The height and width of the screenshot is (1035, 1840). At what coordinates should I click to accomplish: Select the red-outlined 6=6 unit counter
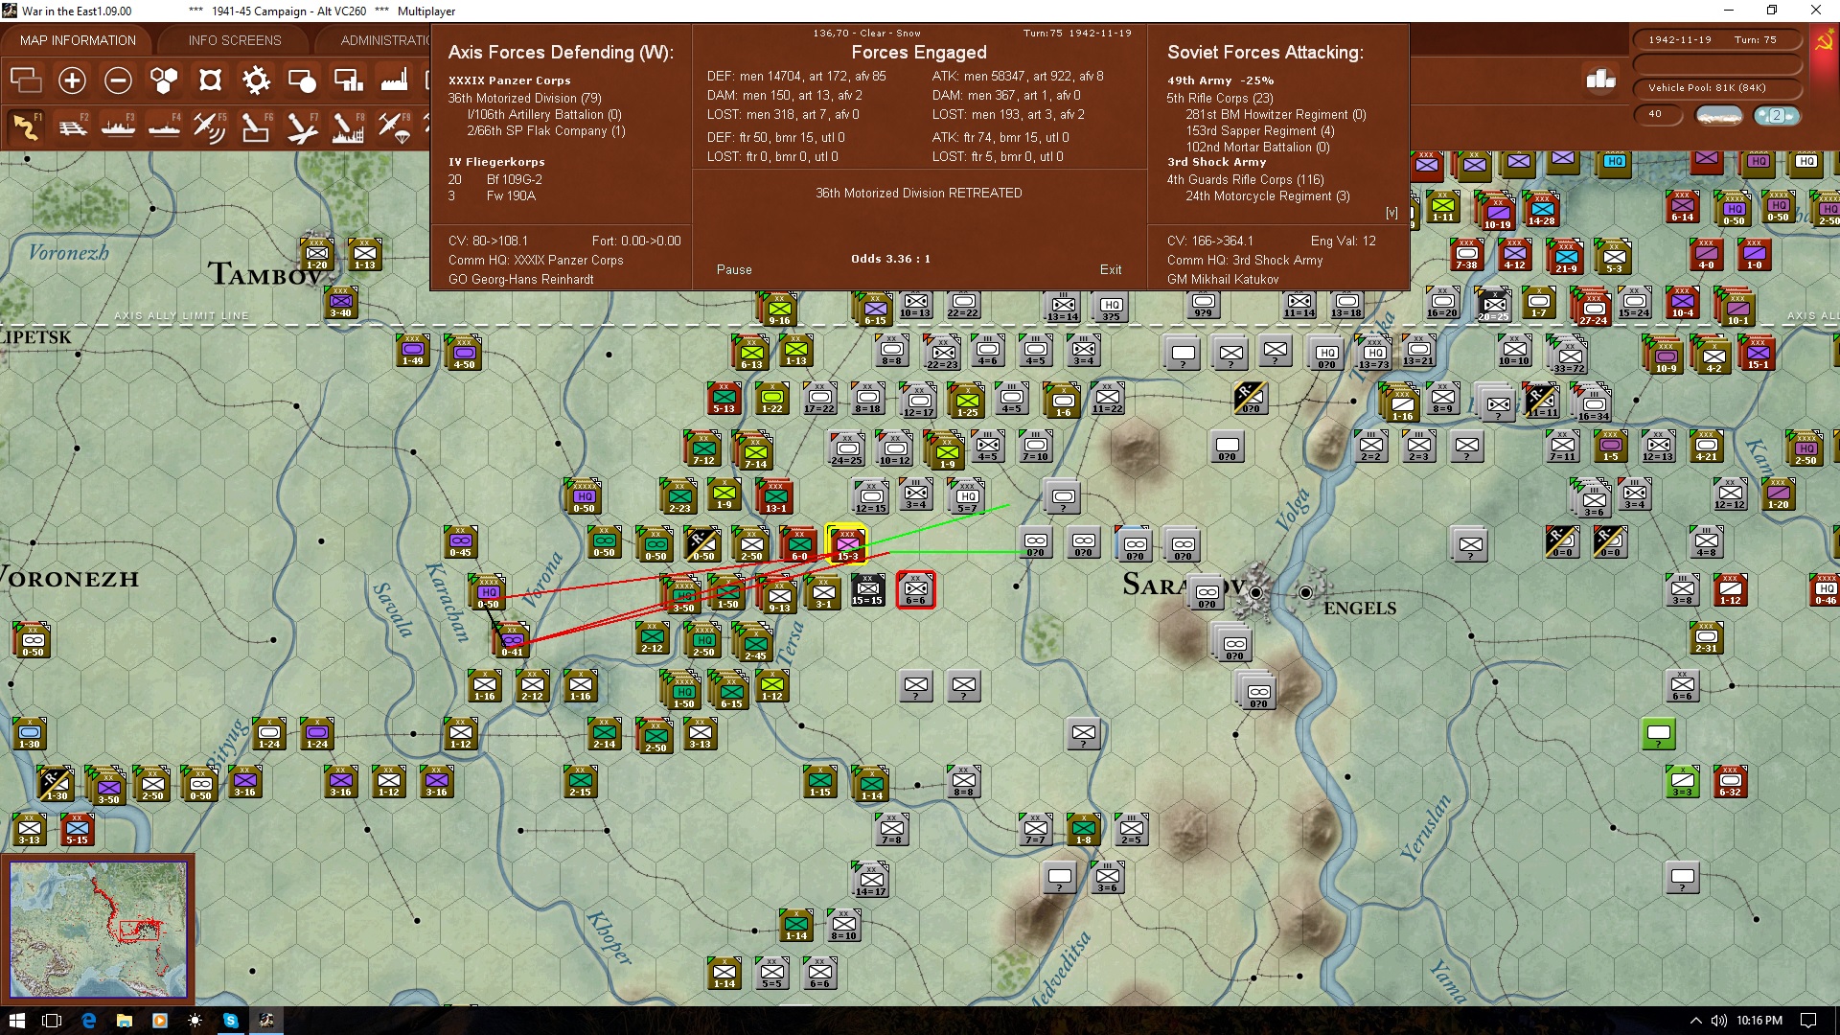[x=915, y=589]
